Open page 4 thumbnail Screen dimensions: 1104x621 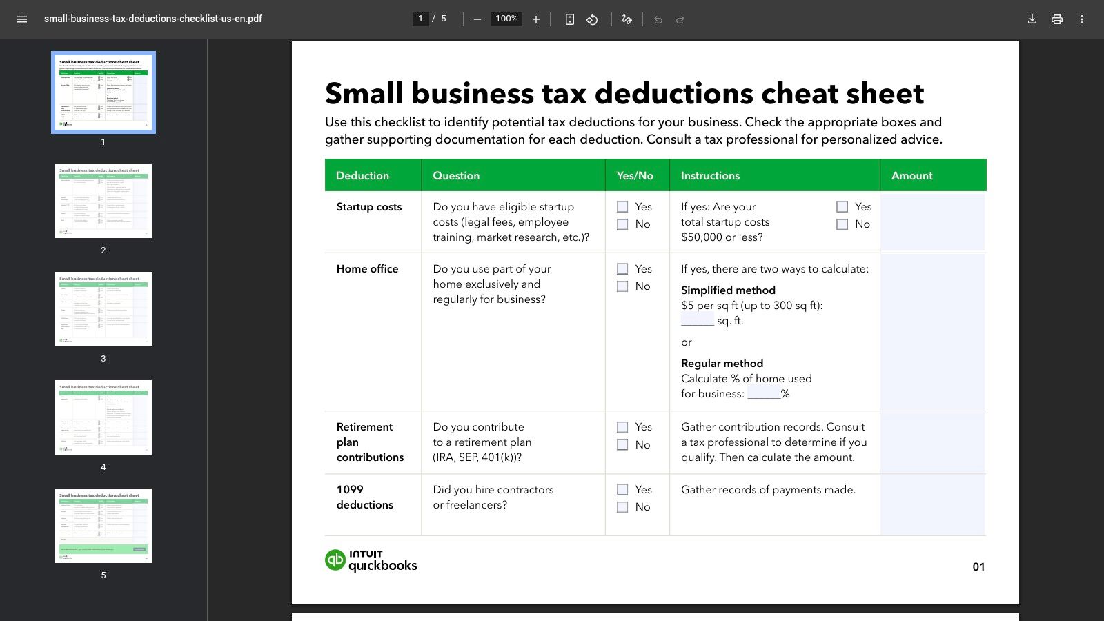103,417
